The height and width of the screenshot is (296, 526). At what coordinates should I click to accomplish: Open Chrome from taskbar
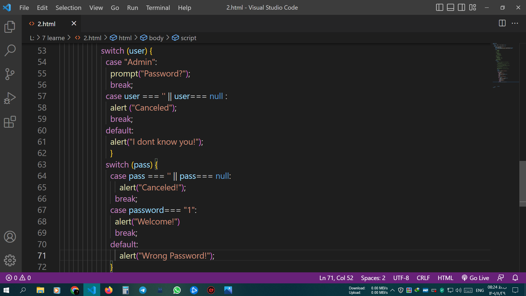pyautogui.click(x=74, y=290)
